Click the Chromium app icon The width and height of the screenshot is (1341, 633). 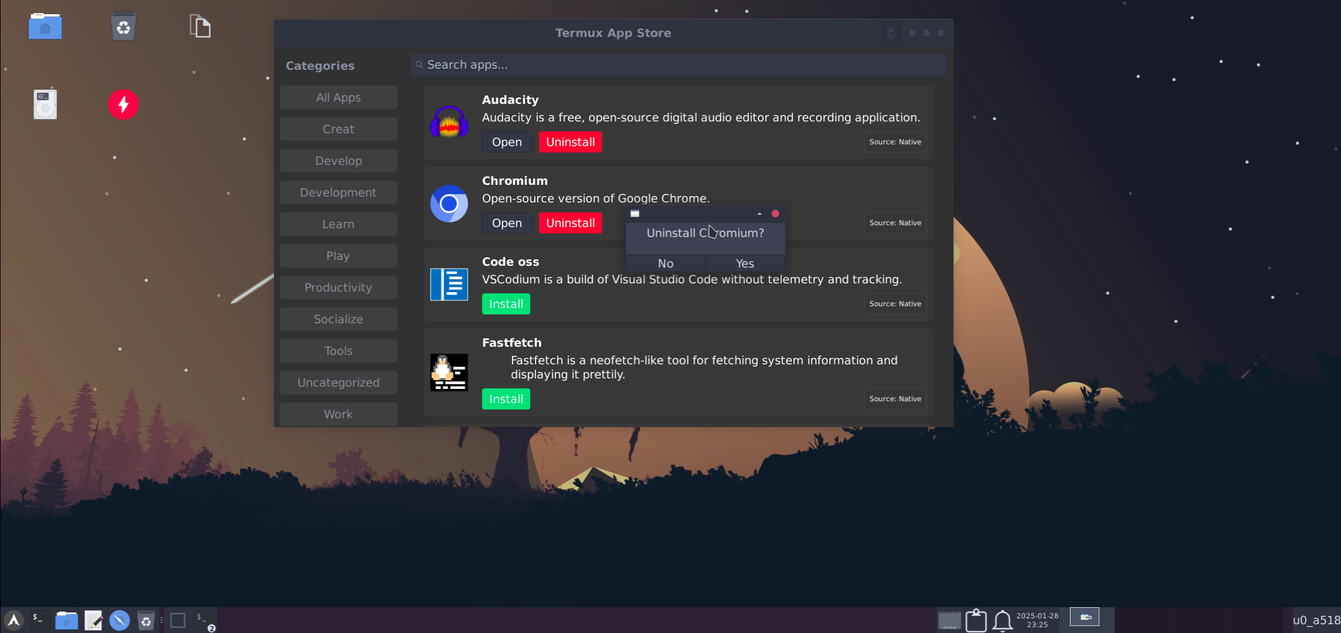click(x=449, y=204)
